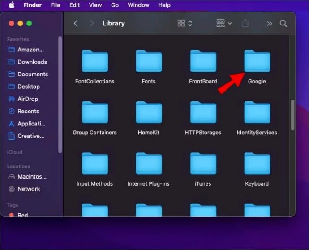Minimize window with the yellow button
This screenshot has height=250, width=309.
pos(20,24)
